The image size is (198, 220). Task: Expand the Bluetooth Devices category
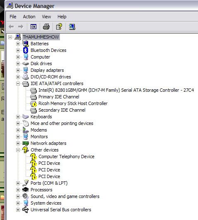18,50
